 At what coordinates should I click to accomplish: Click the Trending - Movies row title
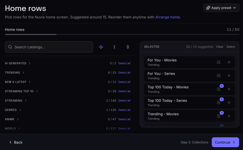[163, 114]
